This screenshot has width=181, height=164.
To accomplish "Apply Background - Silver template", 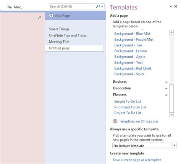I will tap(129, 74).
